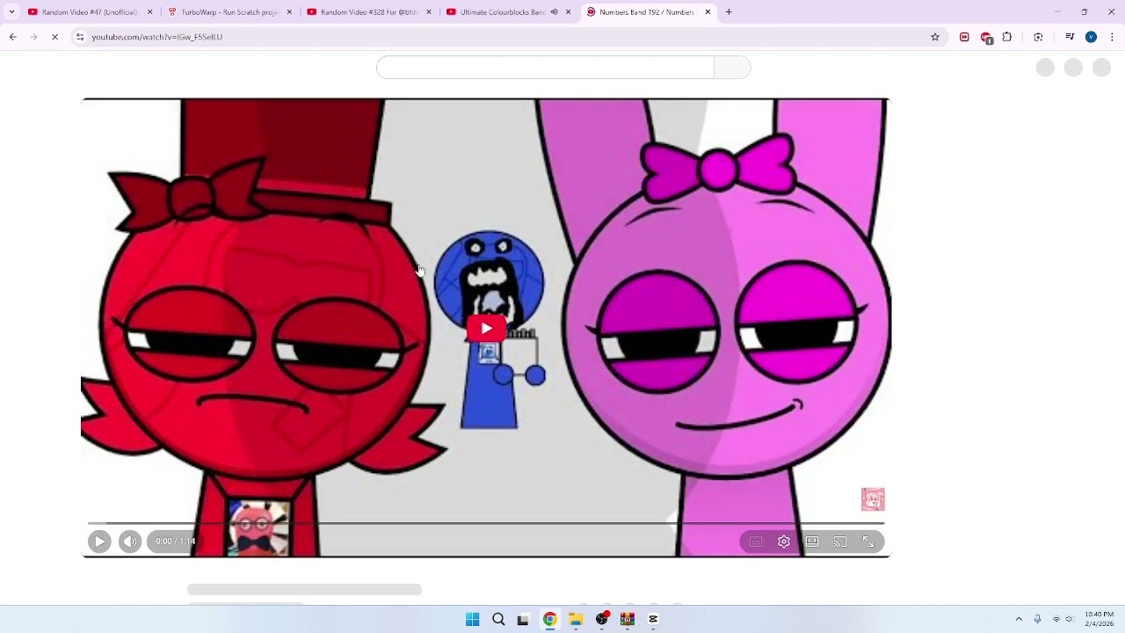Viewport: 1125px width, 633px height.
Task: Go forward in browser history
Action: (x=33, y=37)
